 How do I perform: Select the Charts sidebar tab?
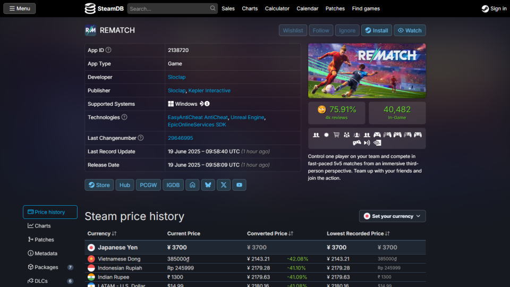pos(50,226)
